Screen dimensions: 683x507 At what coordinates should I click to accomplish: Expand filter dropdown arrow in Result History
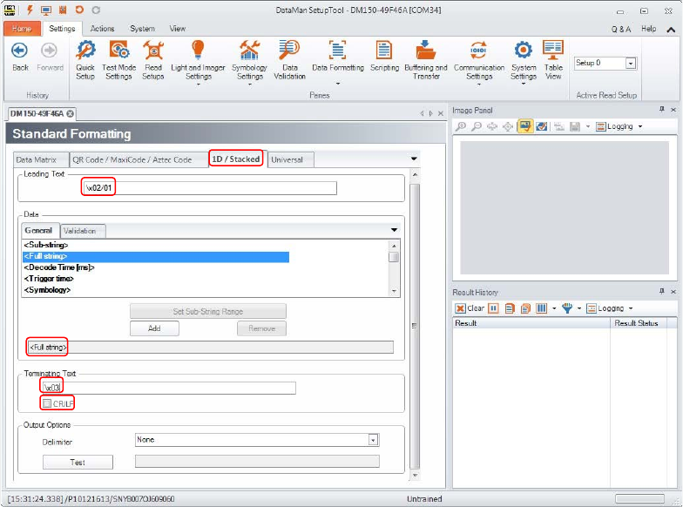[x=579, y=308]
